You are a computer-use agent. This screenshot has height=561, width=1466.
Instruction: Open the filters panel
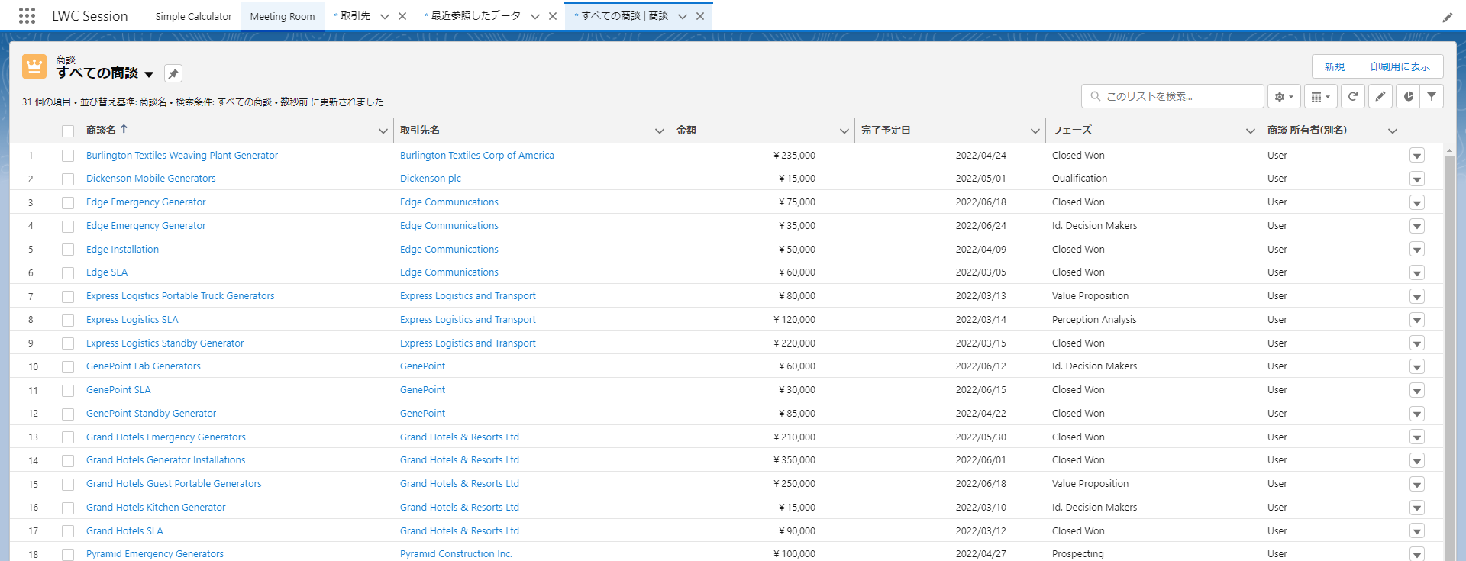(1432, 96)
